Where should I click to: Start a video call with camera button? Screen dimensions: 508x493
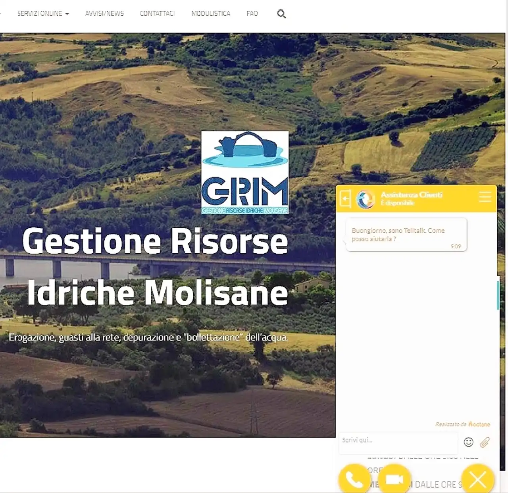(394, 480)
